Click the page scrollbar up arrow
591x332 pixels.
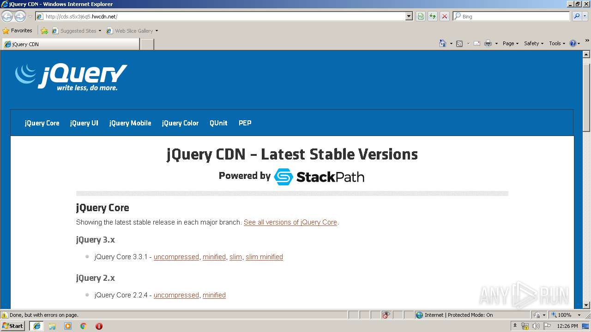pos(586,54)
